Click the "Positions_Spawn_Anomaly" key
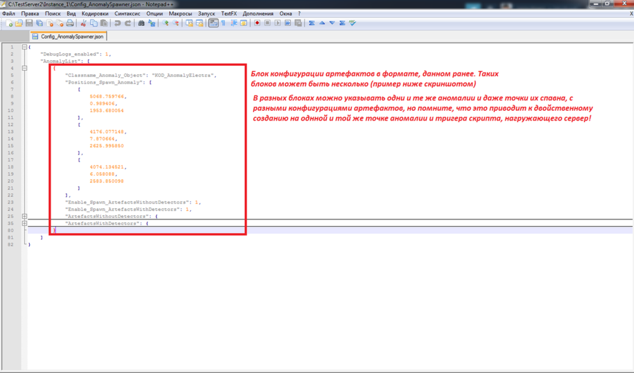This screenshot has height=373, width=634. tap(105, 82)
